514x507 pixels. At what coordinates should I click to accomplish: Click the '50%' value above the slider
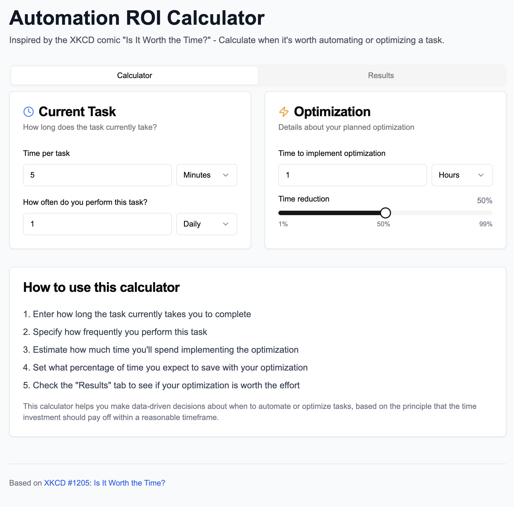coord(485,201)
